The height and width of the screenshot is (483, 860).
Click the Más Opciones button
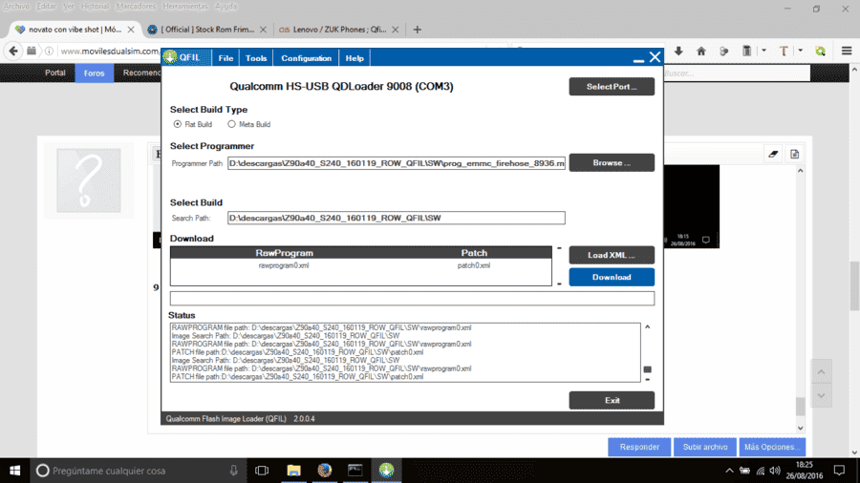coord(772,447)
